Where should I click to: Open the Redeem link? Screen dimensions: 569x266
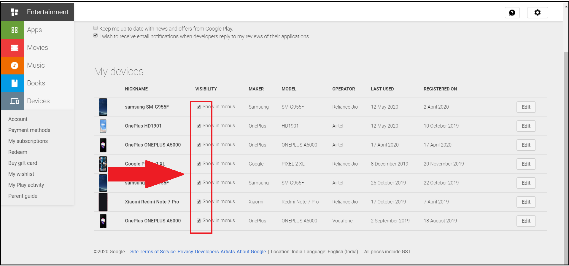(x=18, y=152)
